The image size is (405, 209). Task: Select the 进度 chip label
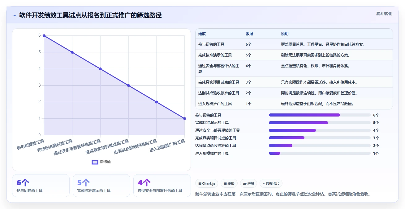coord(251,184)
